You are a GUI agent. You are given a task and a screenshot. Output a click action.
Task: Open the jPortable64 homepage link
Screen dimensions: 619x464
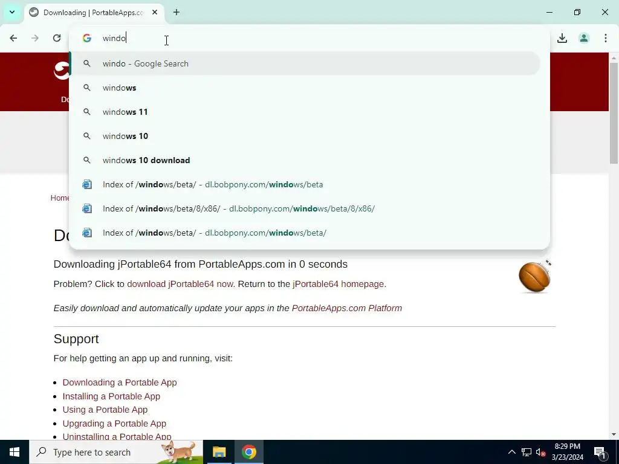click(339, 284)
